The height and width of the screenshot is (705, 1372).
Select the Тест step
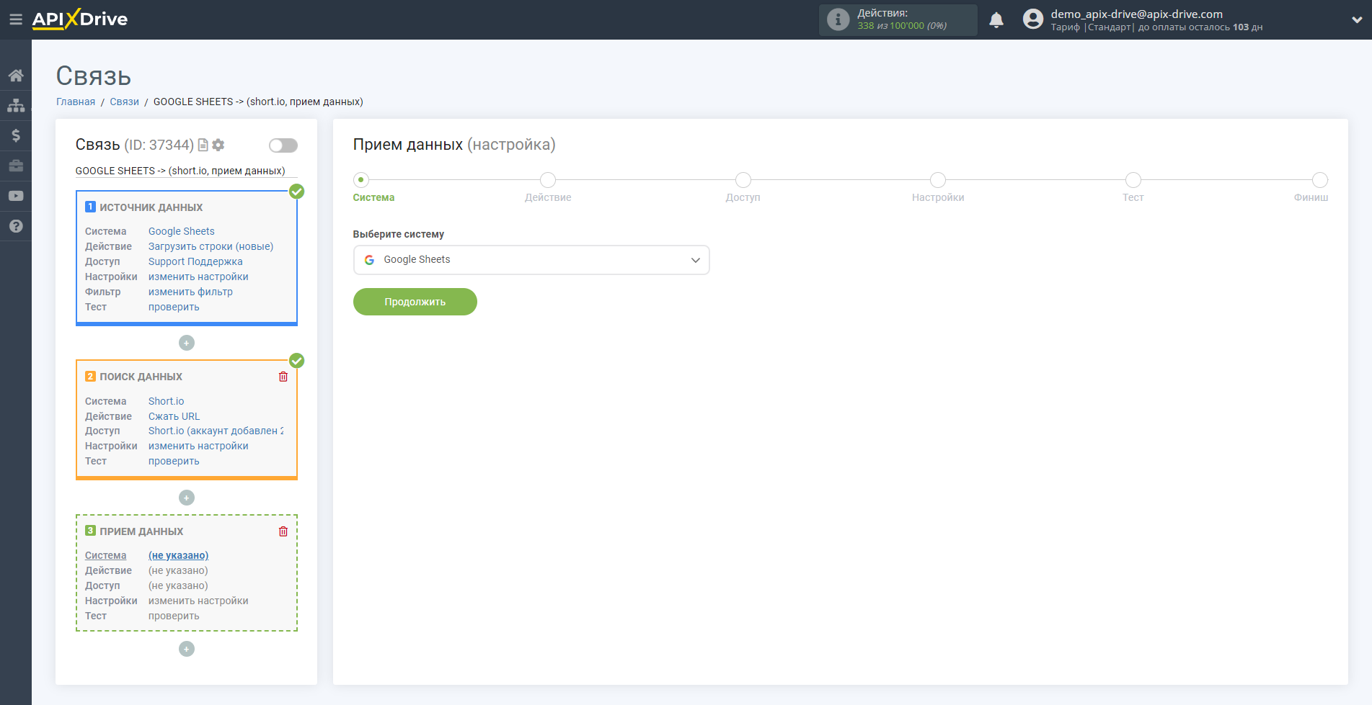[x=1133, y=180]
